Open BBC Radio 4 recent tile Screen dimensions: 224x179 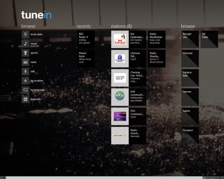click(86, 39)
